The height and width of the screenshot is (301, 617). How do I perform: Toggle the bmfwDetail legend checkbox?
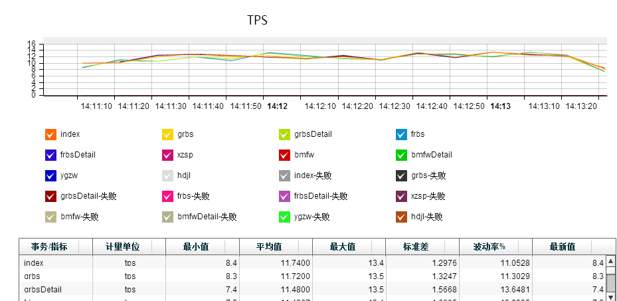tap(401, 155)
